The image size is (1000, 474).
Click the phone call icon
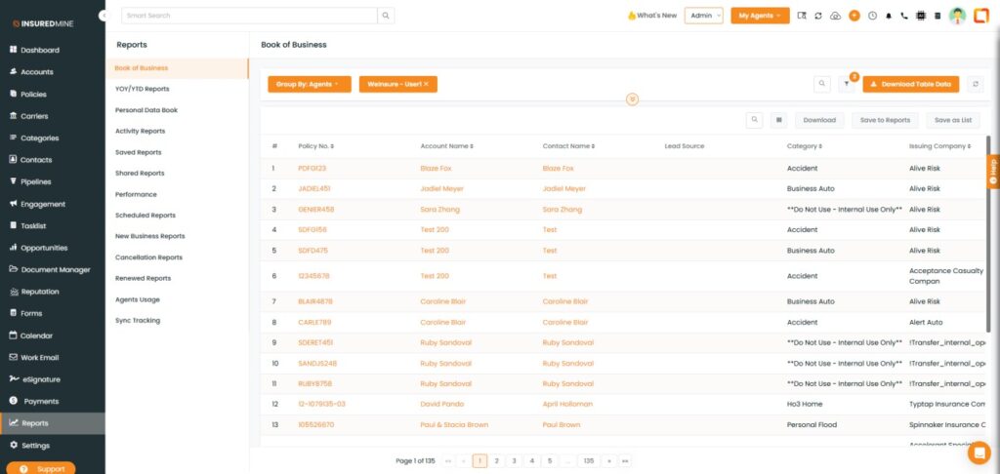[x=904, y=16]
